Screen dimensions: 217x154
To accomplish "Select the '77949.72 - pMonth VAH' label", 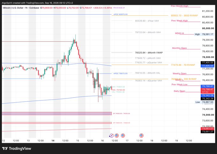I will tap(148, 58).
